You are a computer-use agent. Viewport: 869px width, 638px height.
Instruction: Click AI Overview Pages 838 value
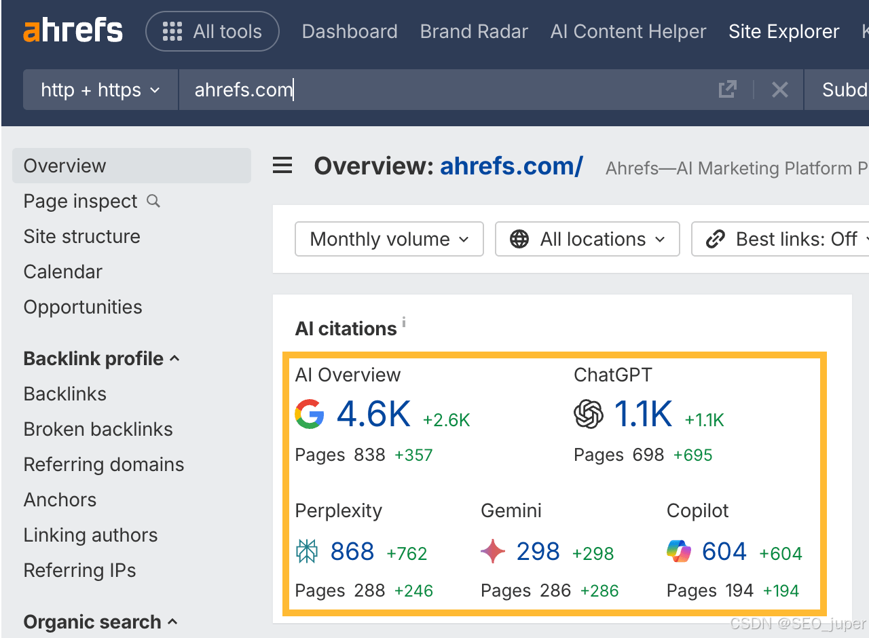tap(369, 454)
